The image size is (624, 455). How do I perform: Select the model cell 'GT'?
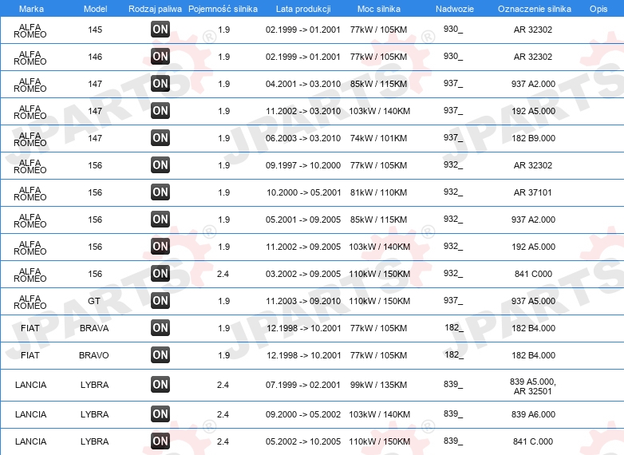coord(94,301)
